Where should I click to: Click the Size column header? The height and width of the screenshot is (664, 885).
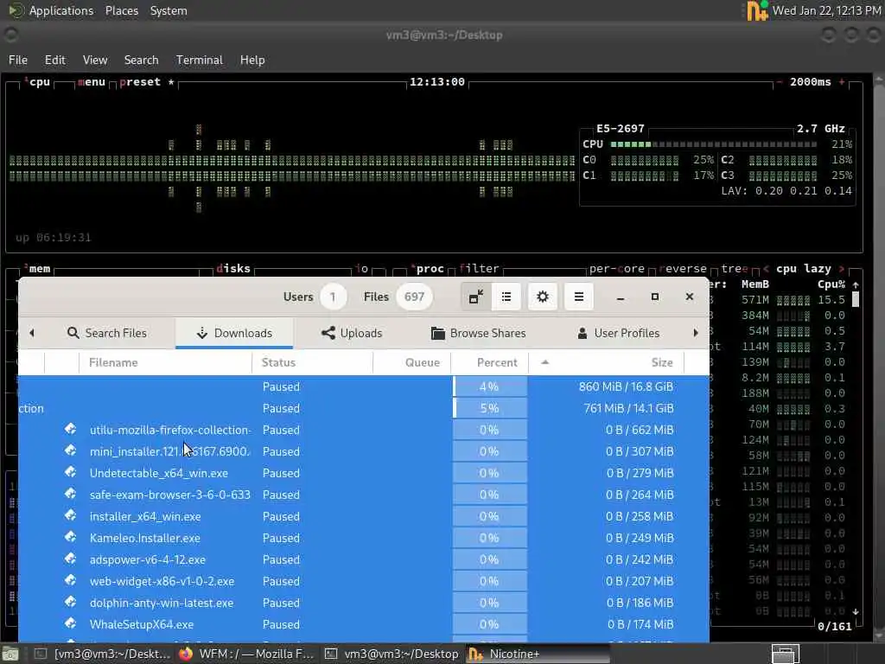(x=606, y=362)
